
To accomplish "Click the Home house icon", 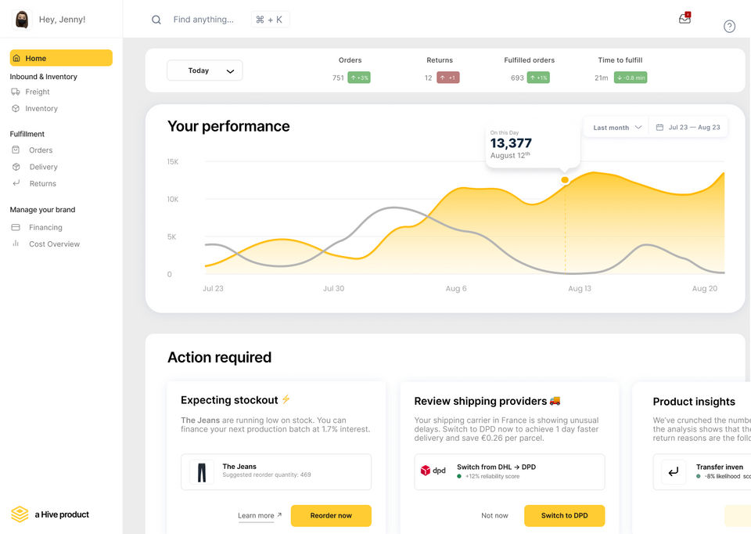I will [16, 58].
